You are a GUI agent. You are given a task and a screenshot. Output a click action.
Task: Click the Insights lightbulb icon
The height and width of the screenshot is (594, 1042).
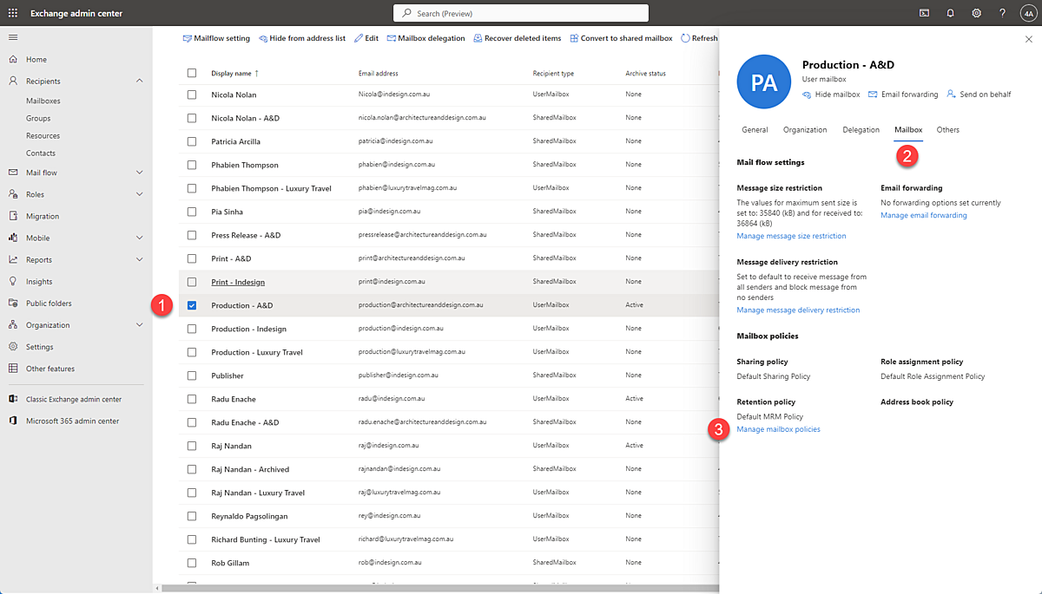13,281
